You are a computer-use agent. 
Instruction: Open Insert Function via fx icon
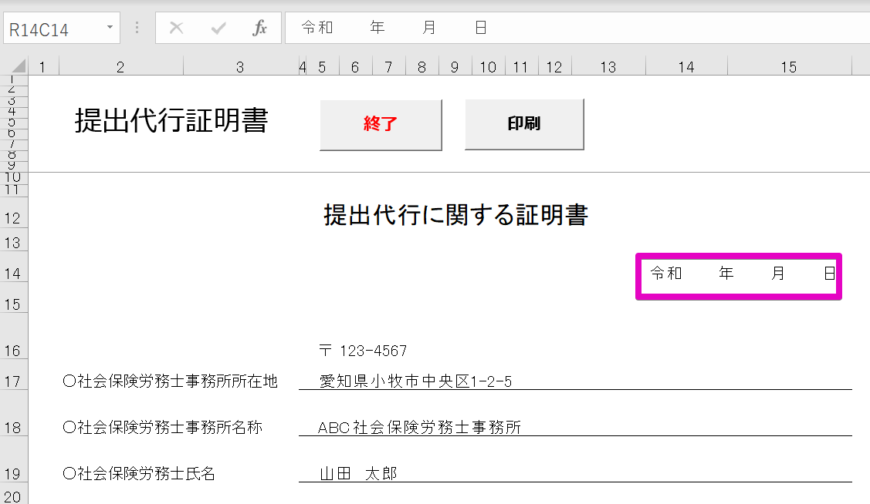pos(260,29)
